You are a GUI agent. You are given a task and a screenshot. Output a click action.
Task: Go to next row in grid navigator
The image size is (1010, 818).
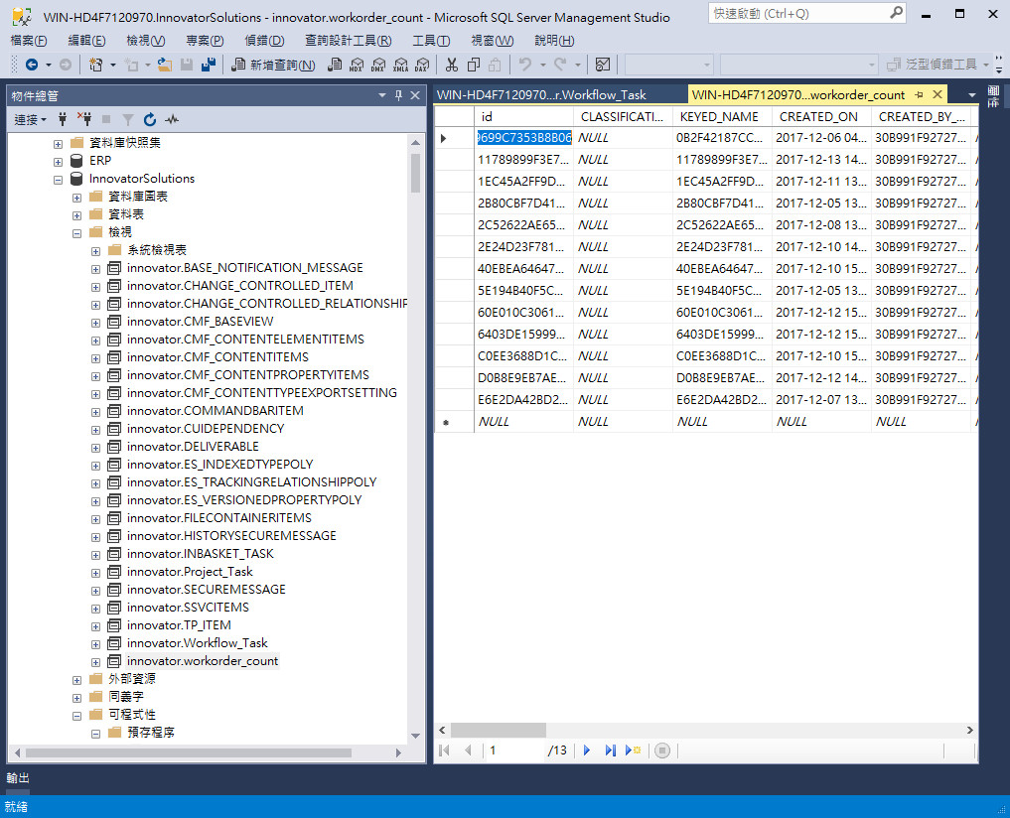click(x=587, y=750)
